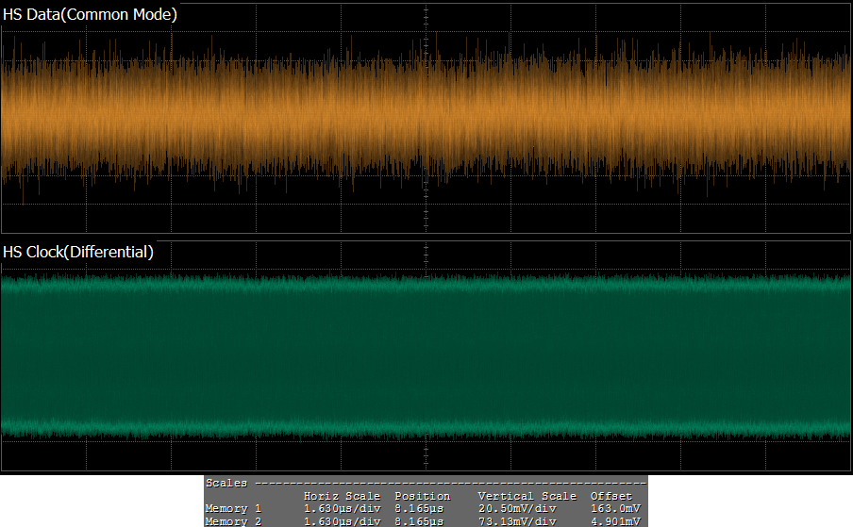Click the Vertical Scale column header

coord(527,496)
